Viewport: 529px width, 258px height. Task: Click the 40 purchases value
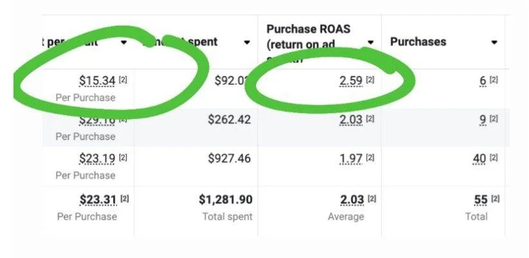point(479,159)
